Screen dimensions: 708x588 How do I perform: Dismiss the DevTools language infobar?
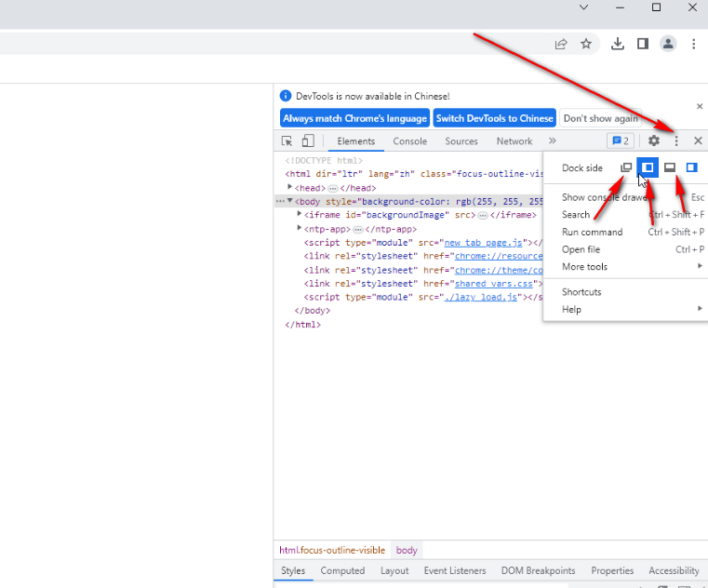(700, 106)
